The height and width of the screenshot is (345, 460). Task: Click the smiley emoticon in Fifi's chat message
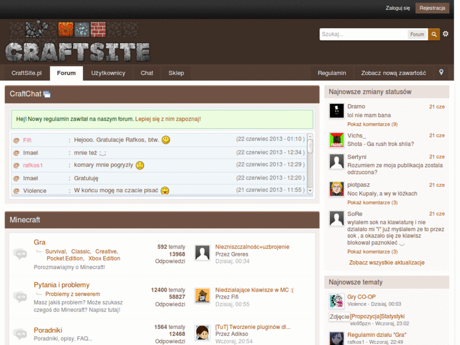(166, 140)
